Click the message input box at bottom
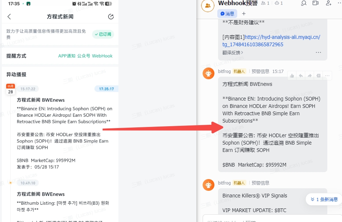 [272, 219]
